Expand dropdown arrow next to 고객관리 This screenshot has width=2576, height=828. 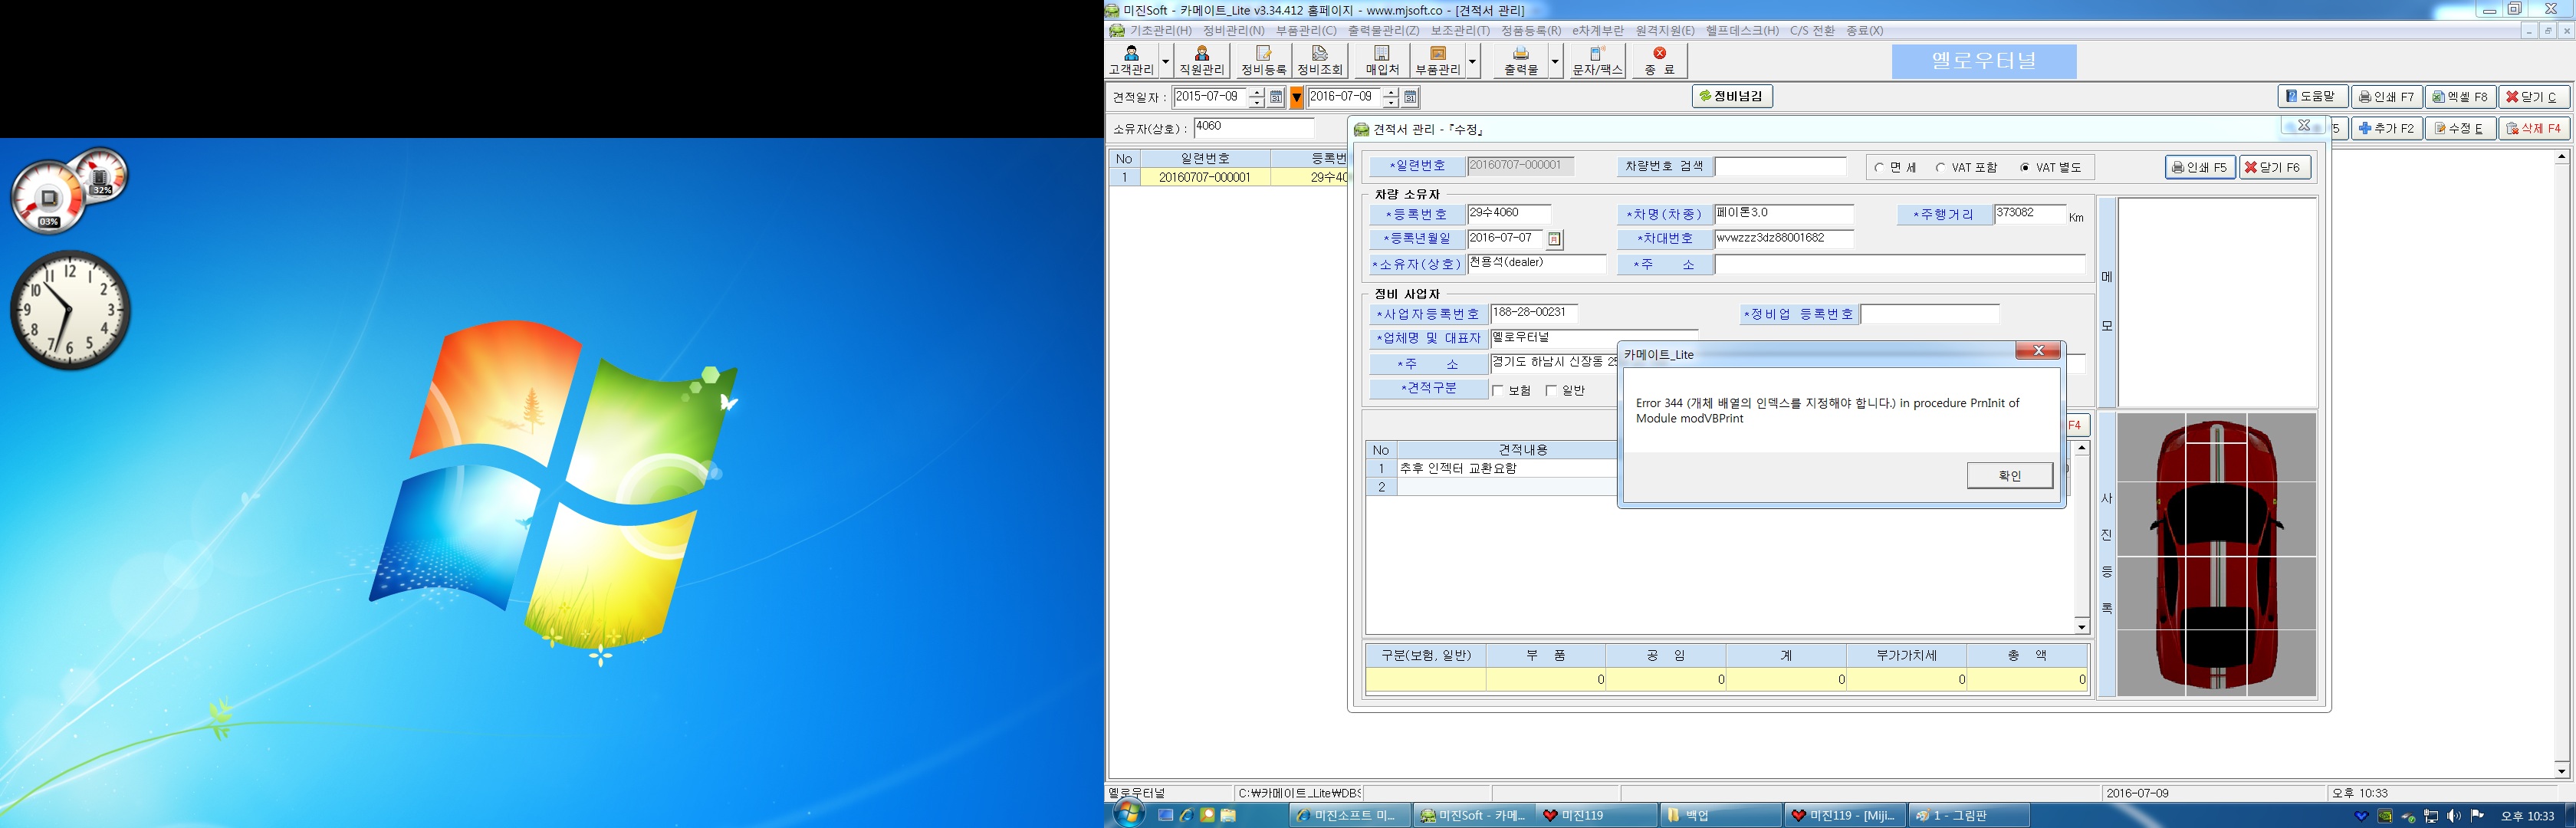click(x=1165, y=61)
